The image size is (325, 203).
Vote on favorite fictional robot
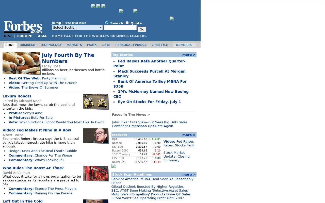56,122
